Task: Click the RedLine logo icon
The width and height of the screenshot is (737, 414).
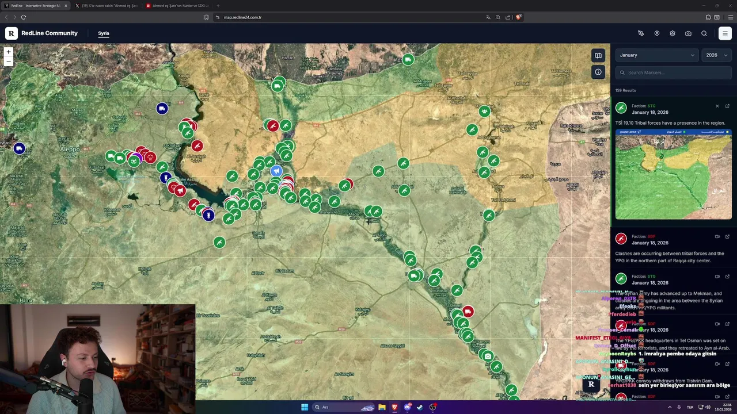Action: pyautogui.click(x=12, y=33)
